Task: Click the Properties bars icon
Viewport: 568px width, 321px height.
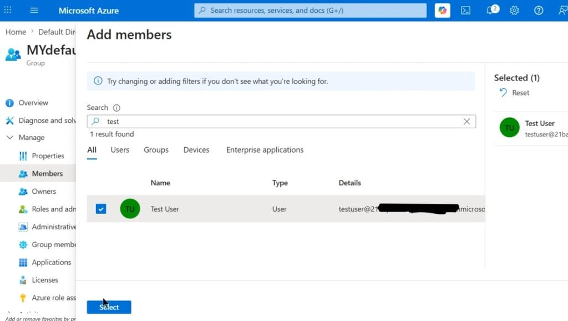Action: [23, 156]
